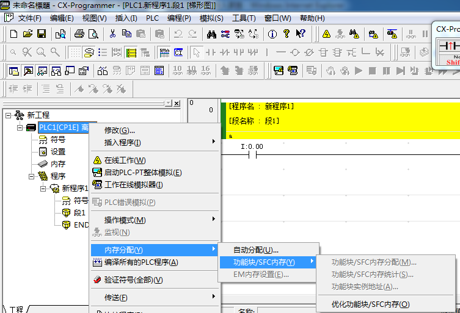Click the Print icon in toolbar
Image resolution: width=460 pixels, height=313 pixels.
tap(79, 34)
